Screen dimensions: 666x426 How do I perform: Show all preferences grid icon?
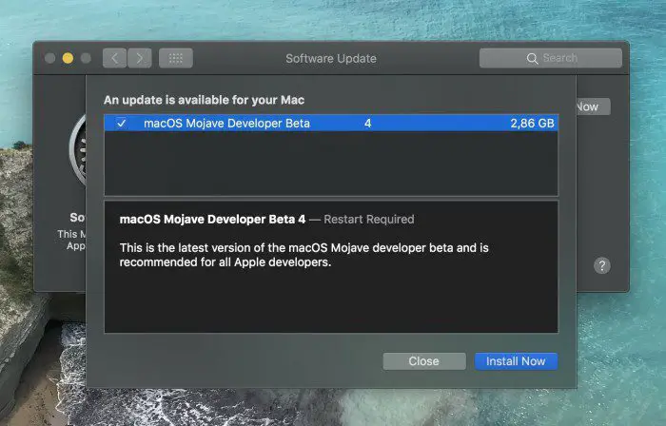[176, 58]
